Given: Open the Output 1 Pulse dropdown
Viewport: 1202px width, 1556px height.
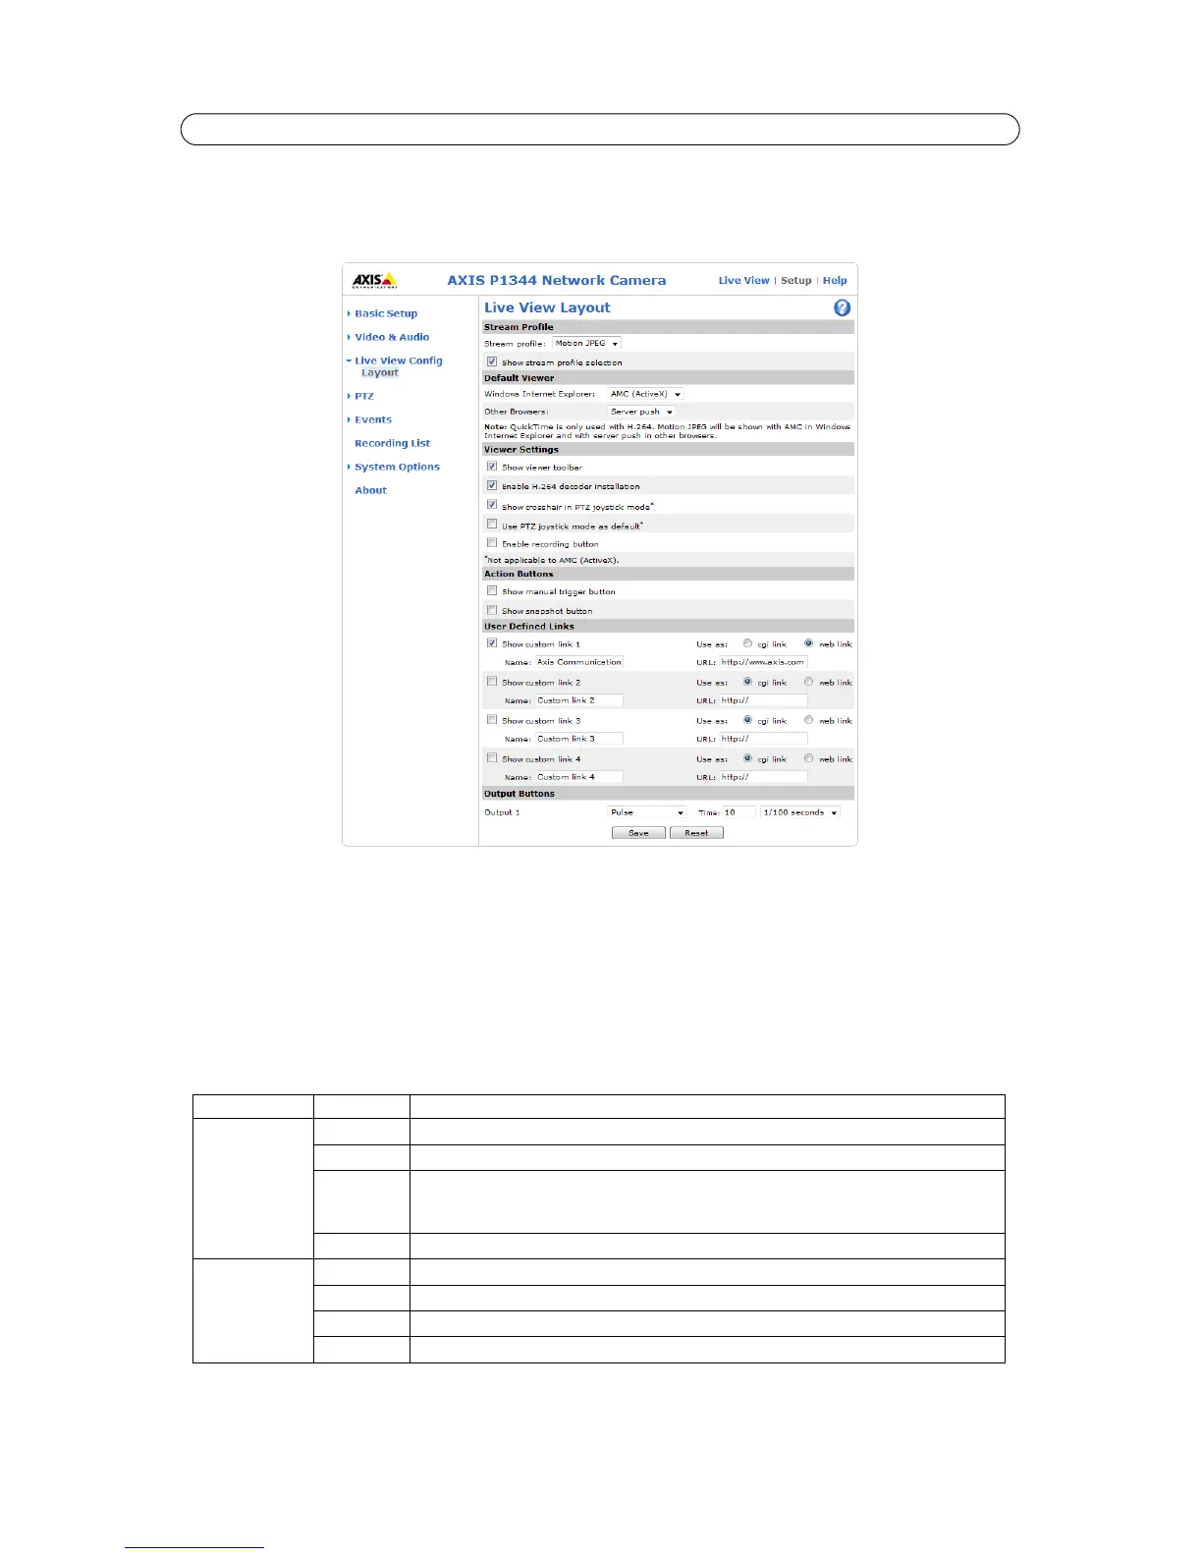Looking at the screenshot, I should (x=646, y=812).
